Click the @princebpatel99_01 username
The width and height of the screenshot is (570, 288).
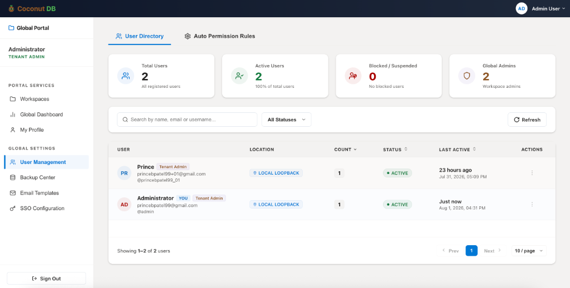coord(159,180)
